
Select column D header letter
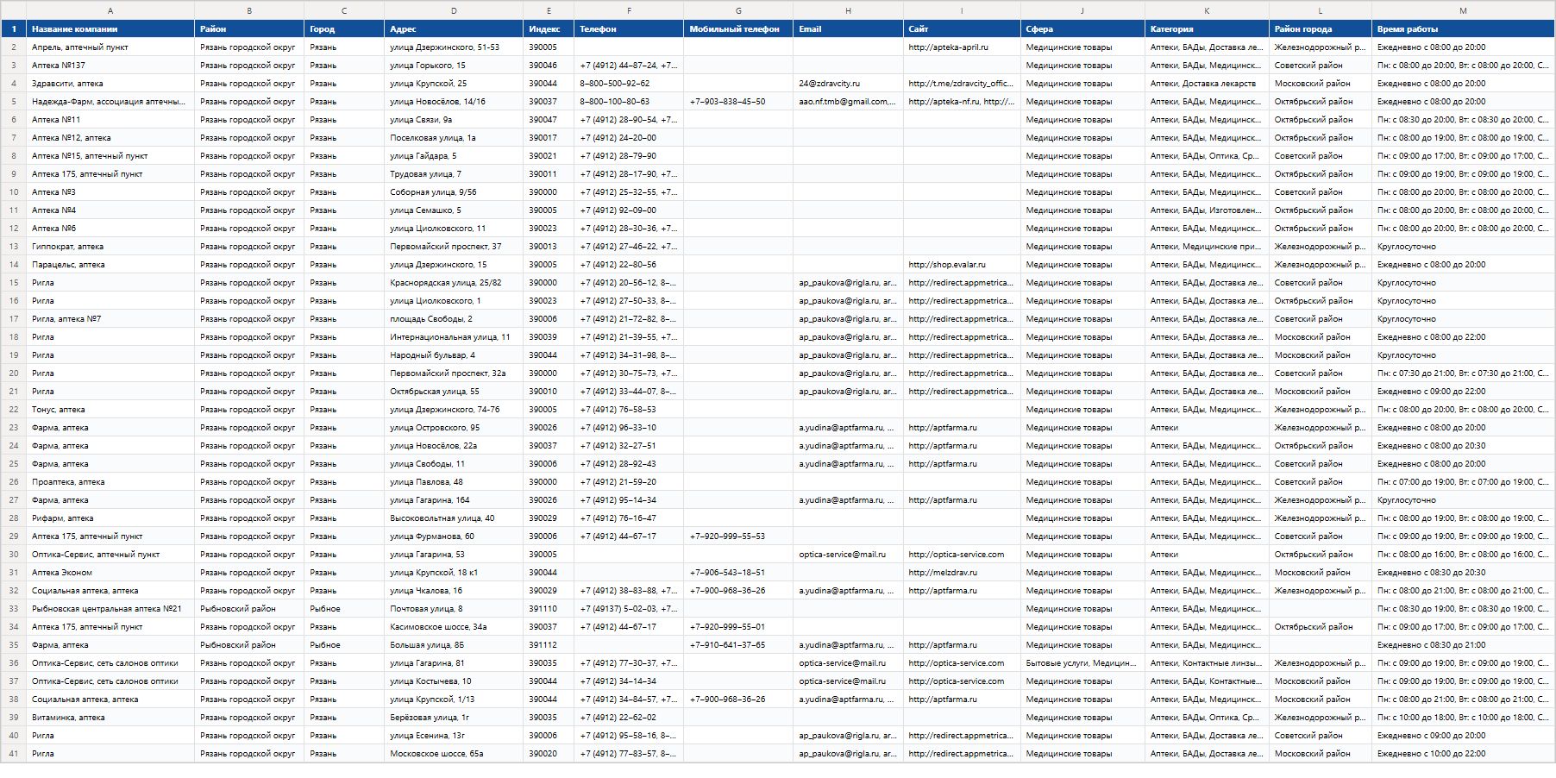point(454,10)
